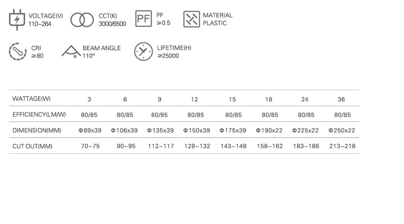Click the 36 wattage column value
Screen dimensions: 404x224
(341, 99)
